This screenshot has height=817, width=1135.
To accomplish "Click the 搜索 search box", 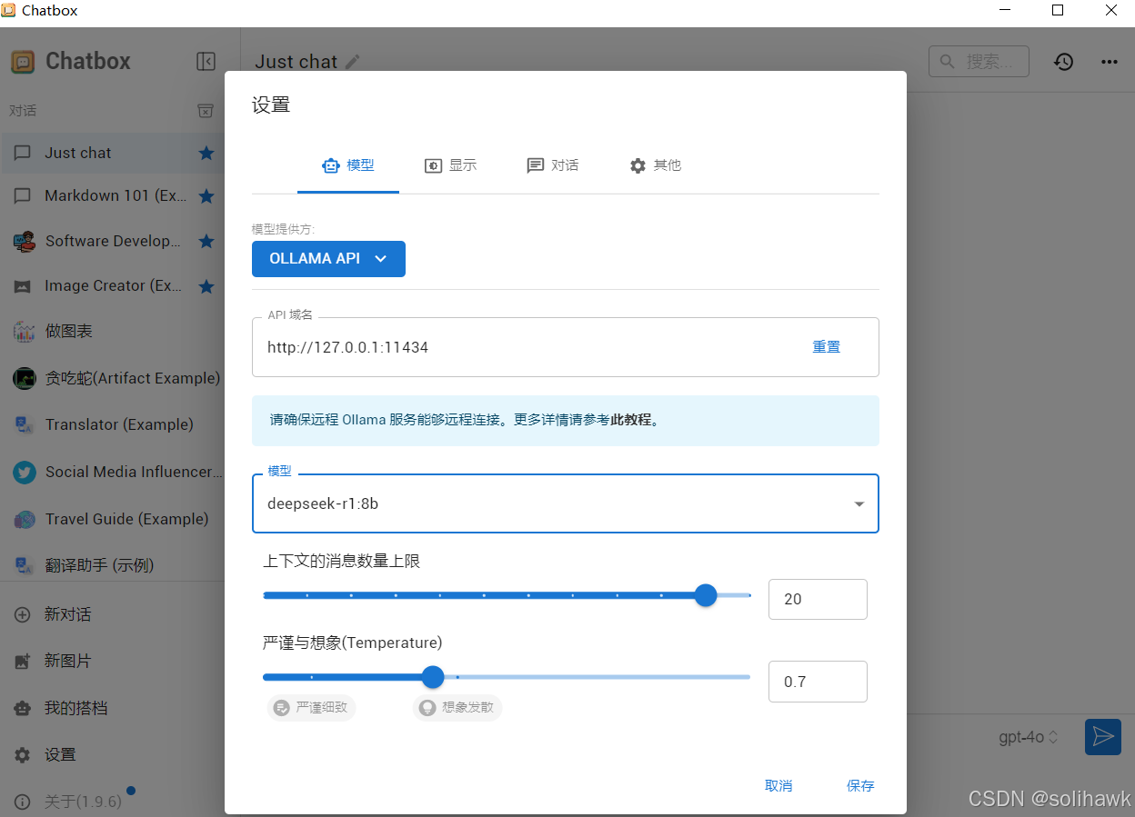I will point(979,62).
